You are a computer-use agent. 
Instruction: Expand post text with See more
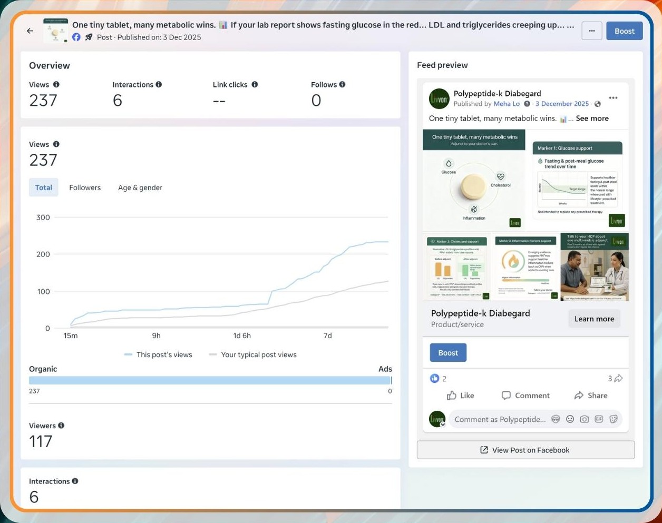click(x=592, y=119)
